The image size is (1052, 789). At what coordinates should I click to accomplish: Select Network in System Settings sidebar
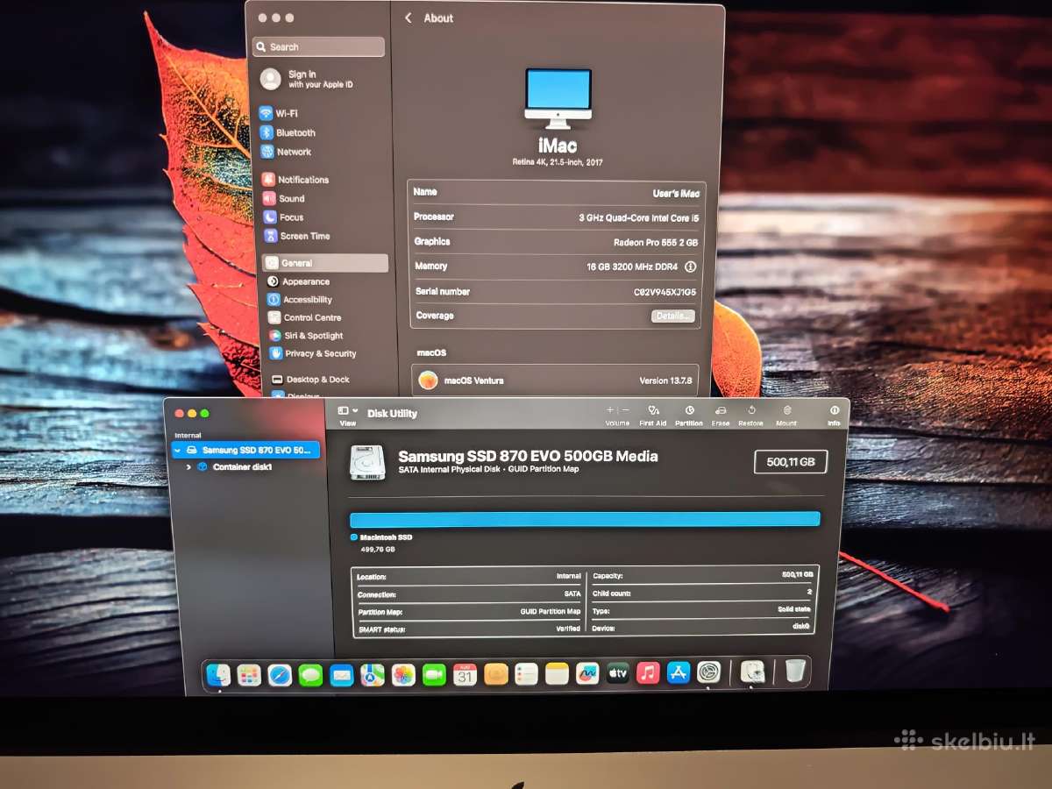(x=286, y=152)
